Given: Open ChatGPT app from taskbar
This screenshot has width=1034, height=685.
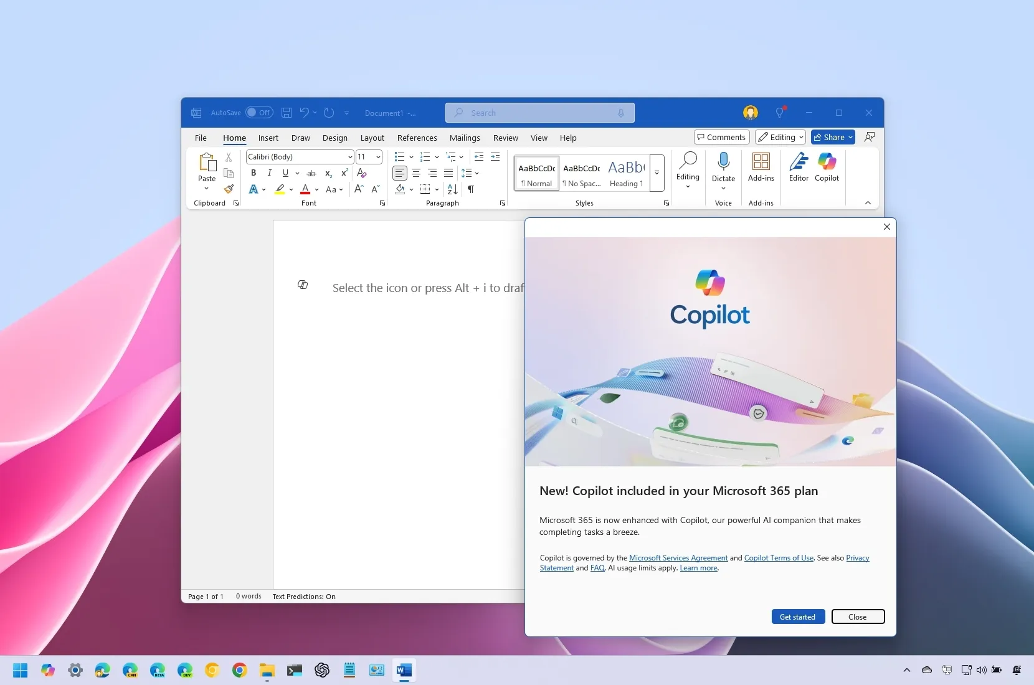Looking at the screenshot, I should point(322,670).
